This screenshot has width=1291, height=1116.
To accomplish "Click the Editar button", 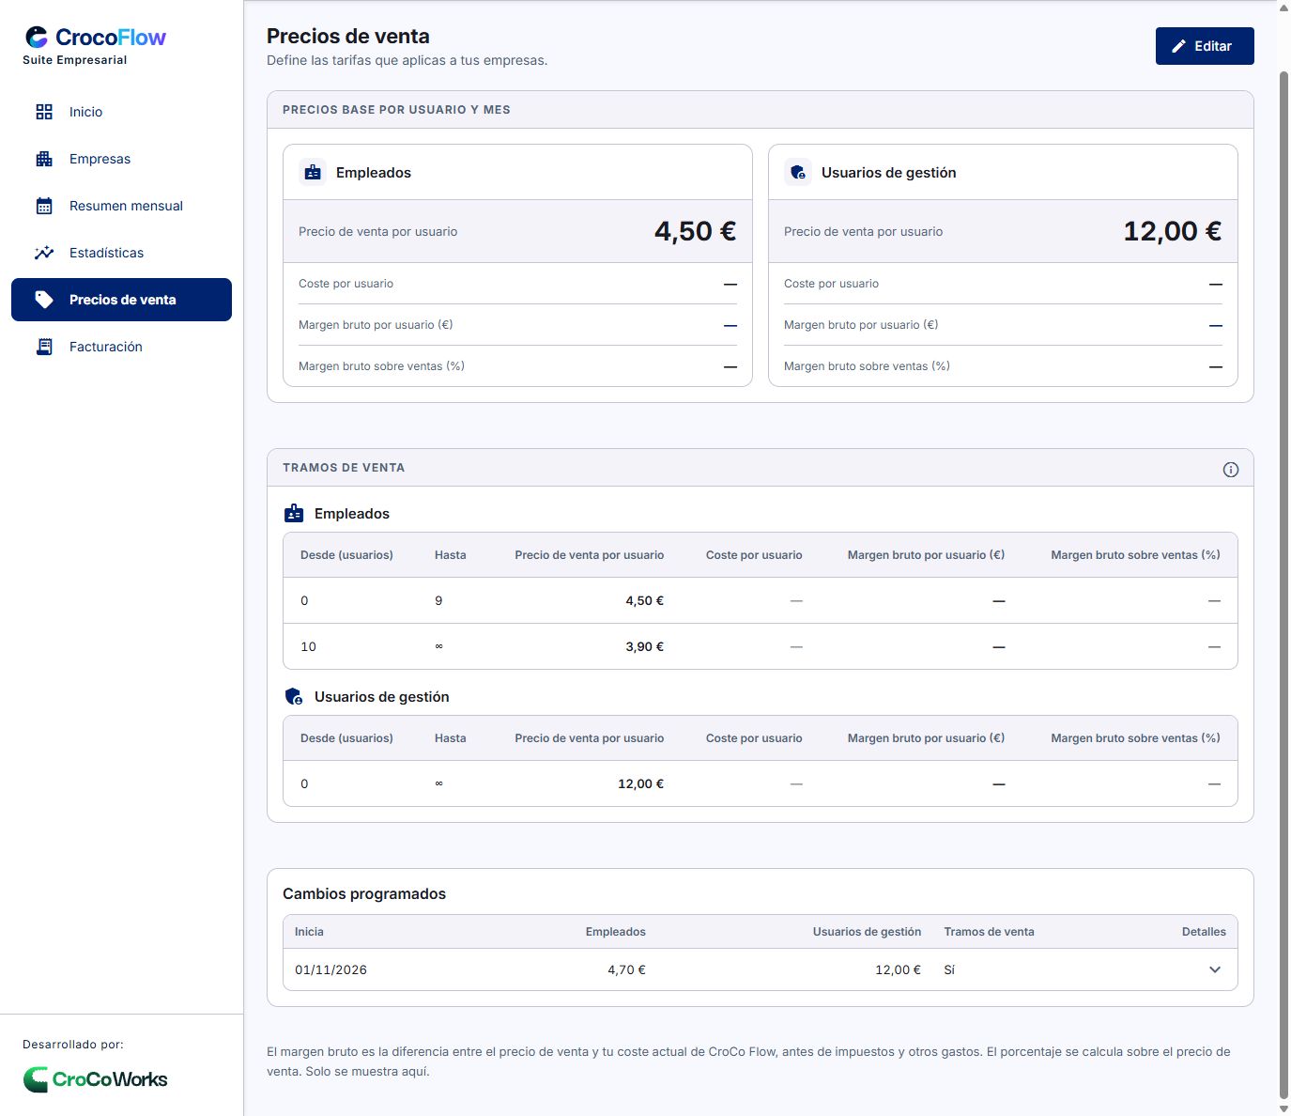I will pyautogui.click(x=1205, y=46).
